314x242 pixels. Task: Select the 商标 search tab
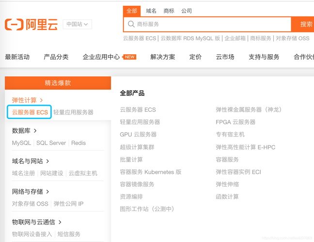169,11
